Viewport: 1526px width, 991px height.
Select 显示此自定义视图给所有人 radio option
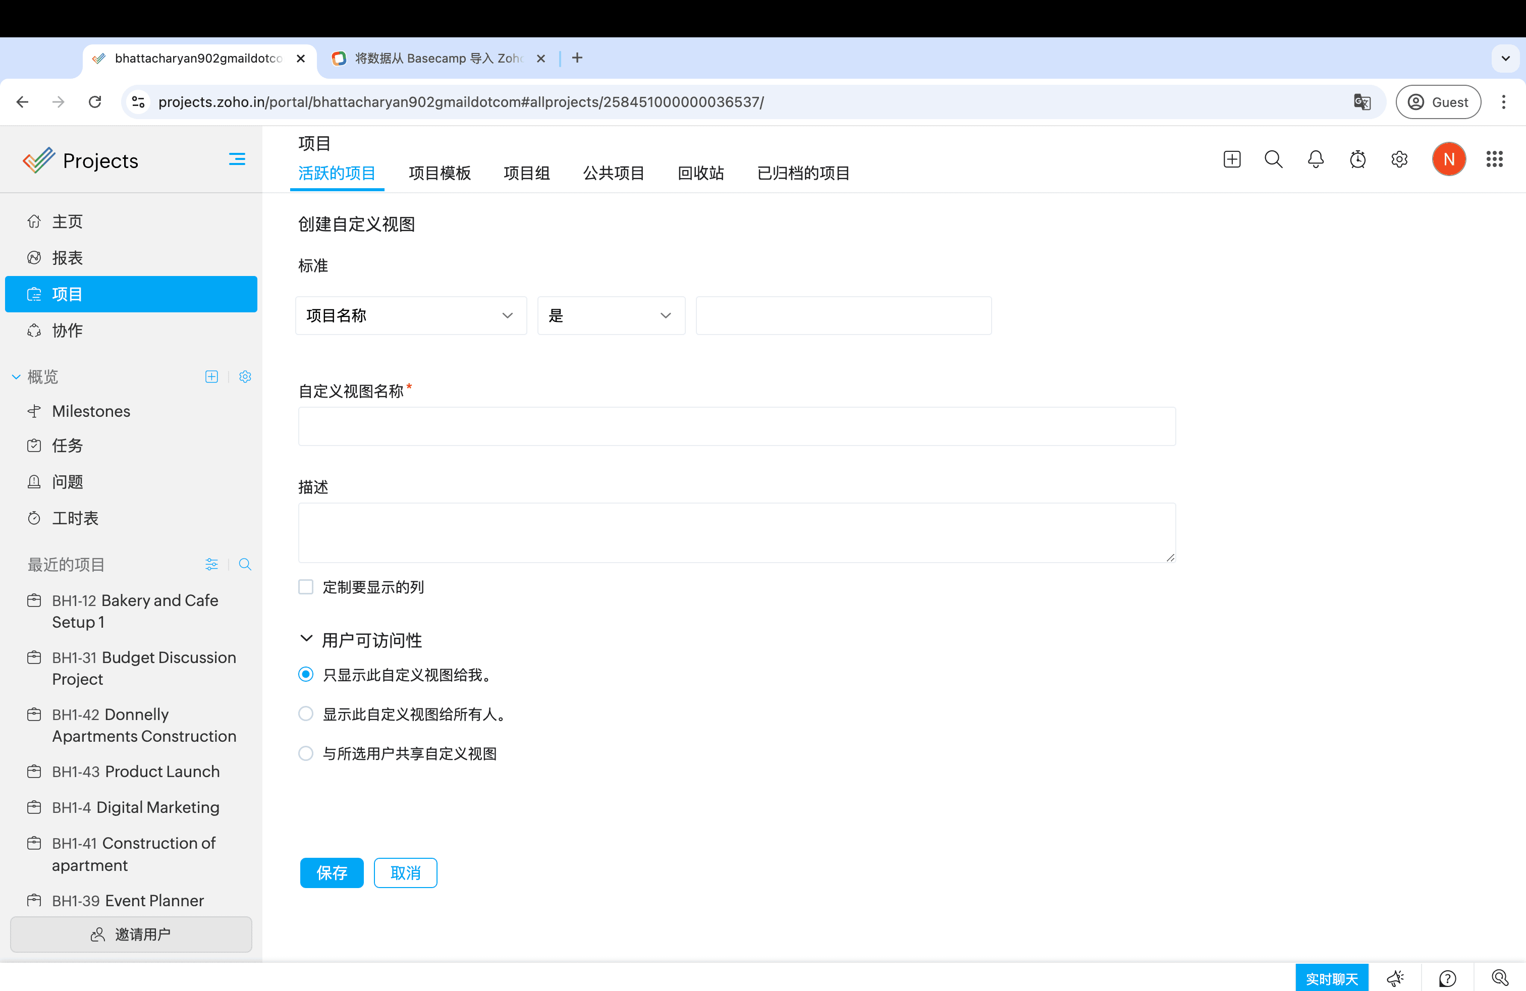(x=306, y=713)
